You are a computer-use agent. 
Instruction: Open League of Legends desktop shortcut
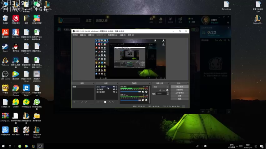37,132
